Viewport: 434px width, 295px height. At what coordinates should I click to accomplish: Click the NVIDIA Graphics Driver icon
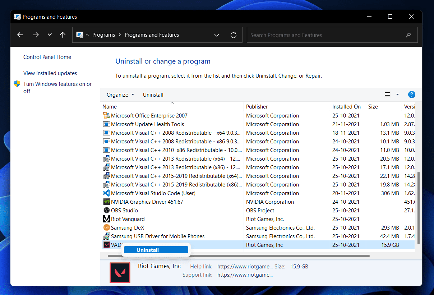(x=106, y=202)
